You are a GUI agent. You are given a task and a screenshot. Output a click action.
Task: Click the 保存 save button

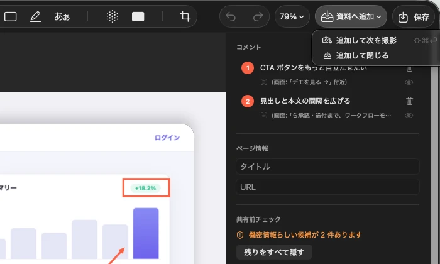click(x=414, y=17)
